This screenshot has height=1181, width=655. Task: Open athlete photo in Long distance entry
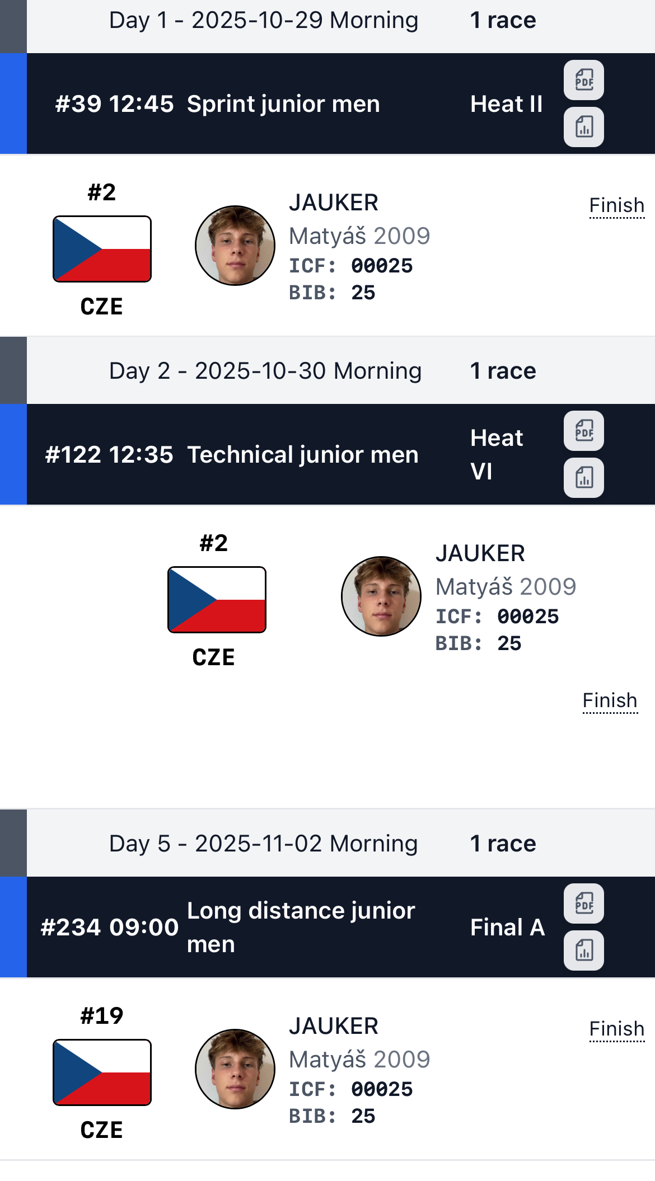point(235,1069)
